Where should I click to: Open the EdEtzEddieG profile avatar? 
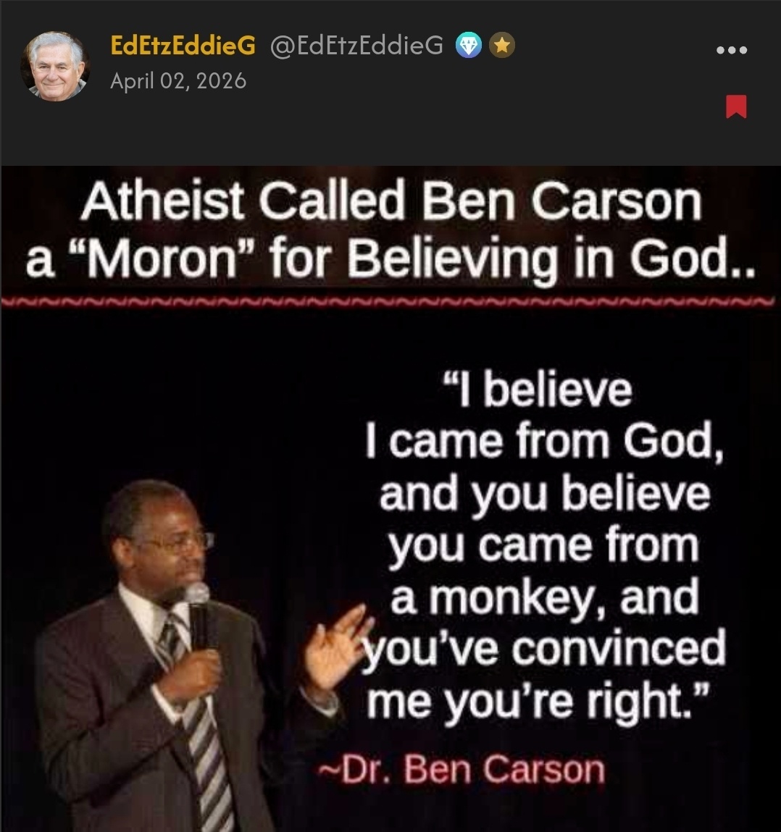coord(54,67)
